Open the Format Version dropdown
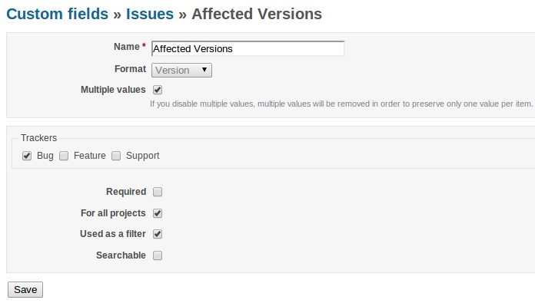 point(181,70)
